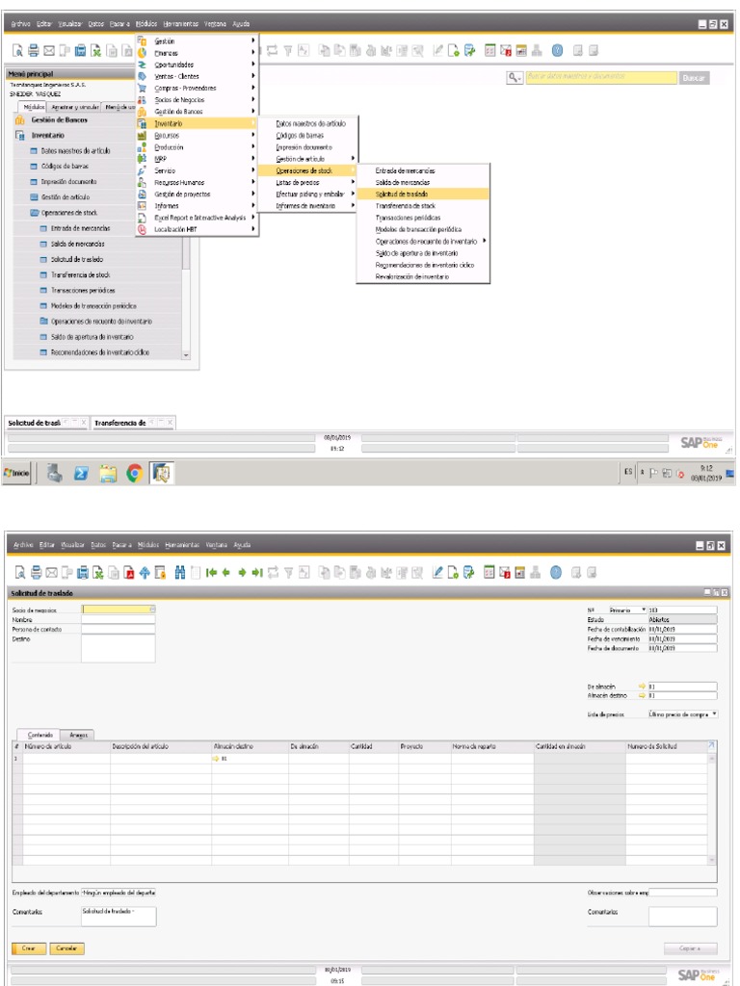Click the blue Help icon in upper toolbar
This screenshot has height=986, width=740.
click(557, 51)
